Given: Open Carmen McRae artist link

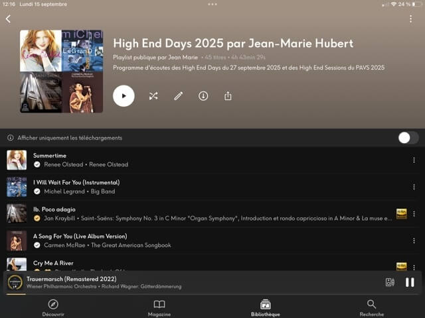Looking at the screenshot, I should (x=64, y=245).
